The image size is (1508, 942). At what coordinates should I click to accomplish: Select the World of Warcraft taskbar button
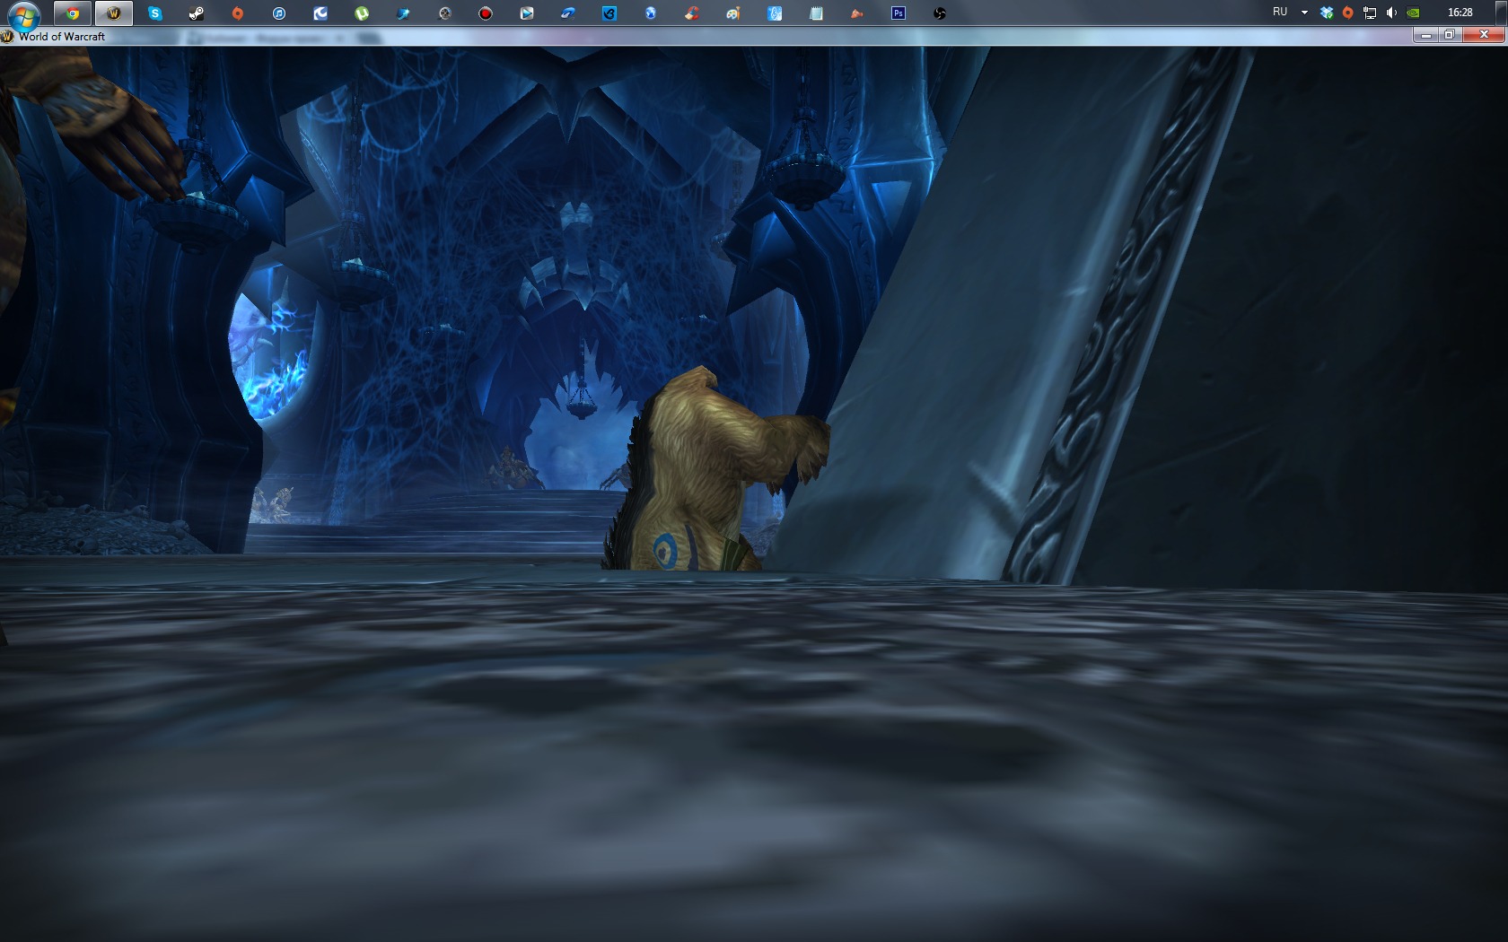point(114,13)
